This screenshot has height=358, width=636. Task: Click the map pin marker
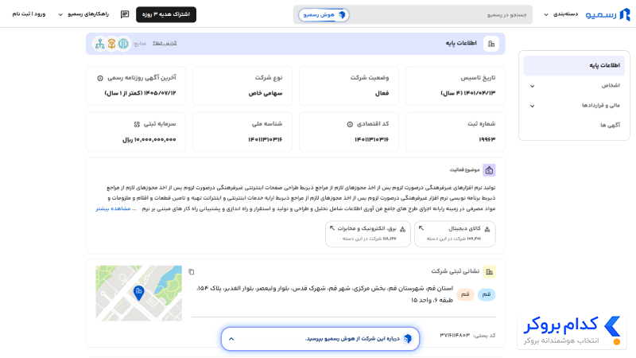coord(138,292)
